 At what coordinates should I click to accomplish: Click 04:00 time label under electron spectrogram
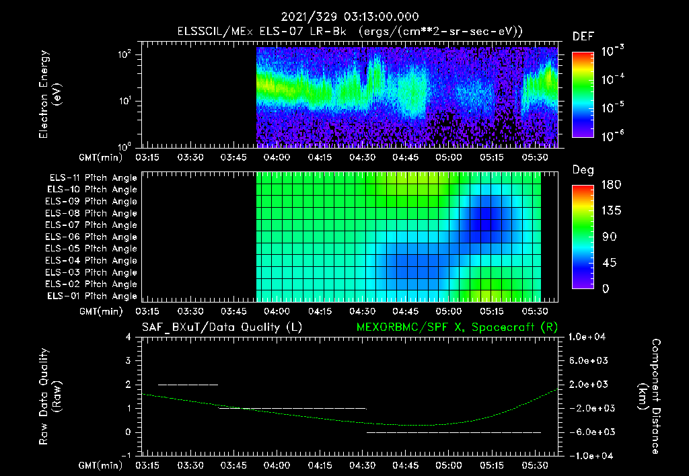[277, 157]
